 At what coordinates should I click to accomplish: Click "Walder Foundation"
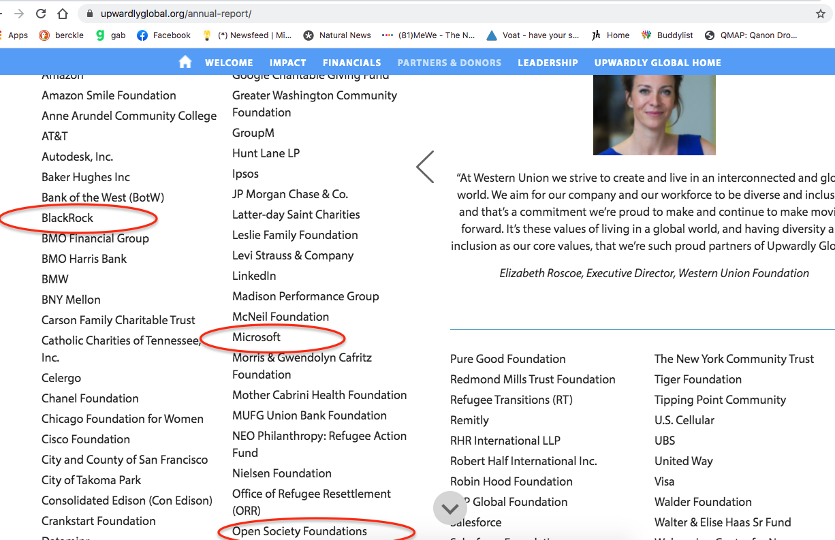click(703, 502)
